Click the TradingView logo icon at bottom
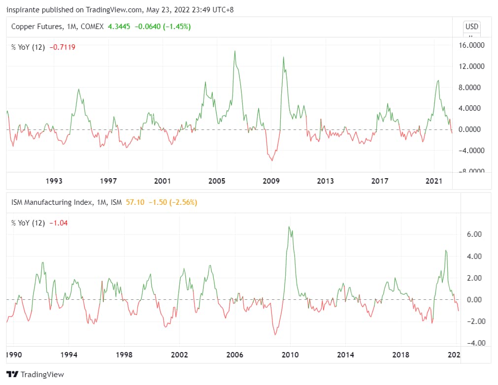 pyautogui.click(x=12, y=374)
